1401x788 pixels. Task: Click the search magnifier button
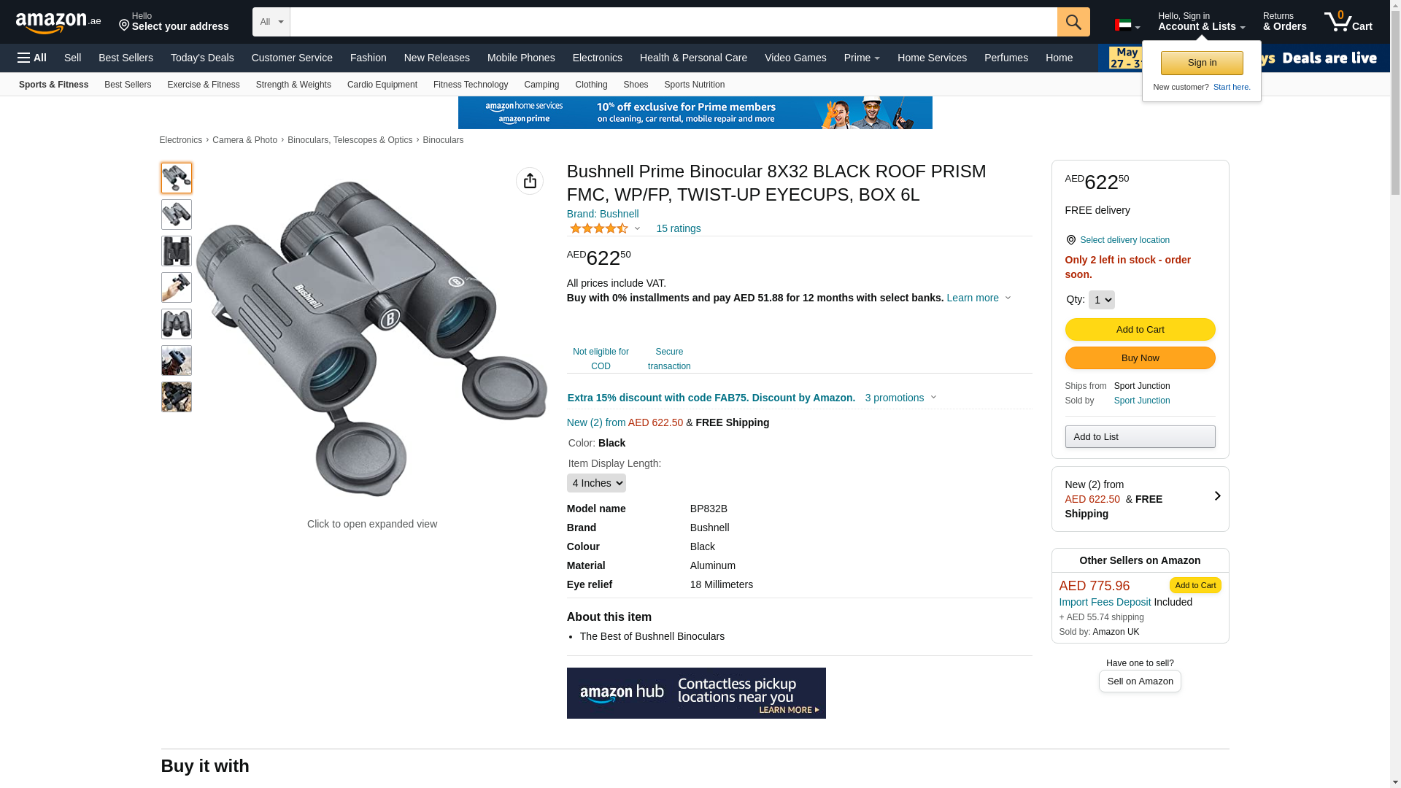pyautogui.click(x=1073, y=22)
